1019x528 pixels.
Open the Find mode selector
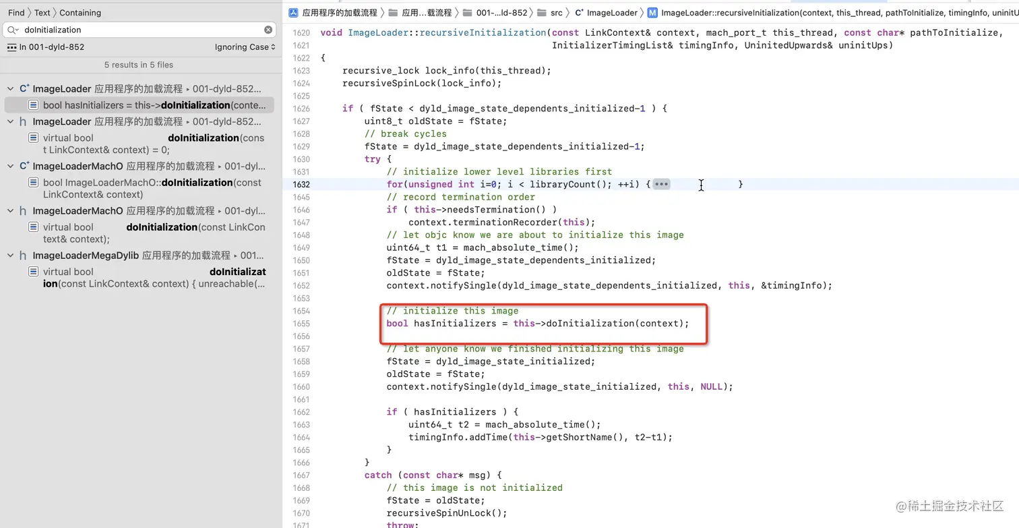point(16,12)
